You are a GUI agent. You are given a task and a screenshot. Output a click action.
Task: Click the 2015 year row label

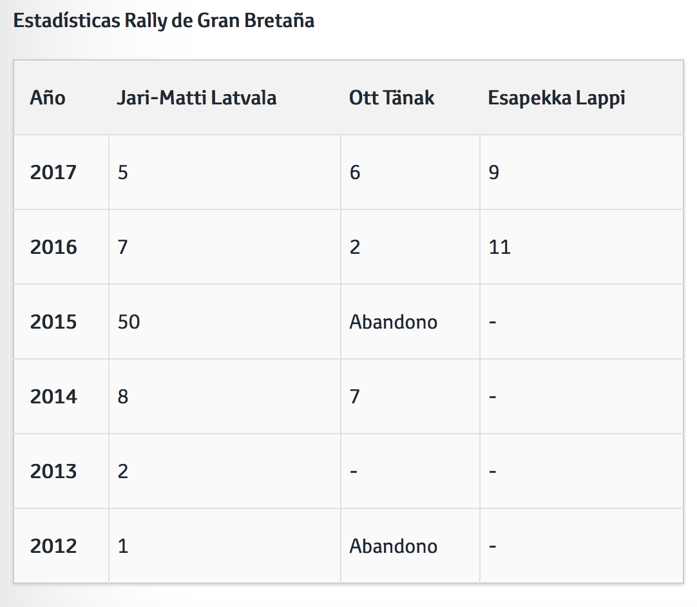coord(53,322)
